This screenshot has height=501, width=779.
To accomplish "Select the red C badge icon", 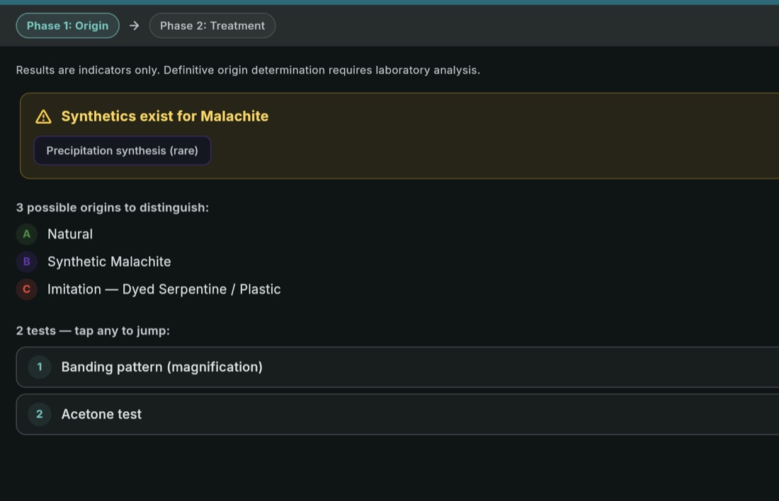I will pyautogui.click(x=26, y=289).
